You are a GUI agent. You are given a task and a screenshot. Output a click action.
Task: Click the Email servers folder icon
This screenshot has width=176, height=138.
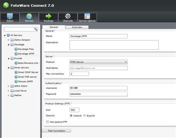coord(12,68)
